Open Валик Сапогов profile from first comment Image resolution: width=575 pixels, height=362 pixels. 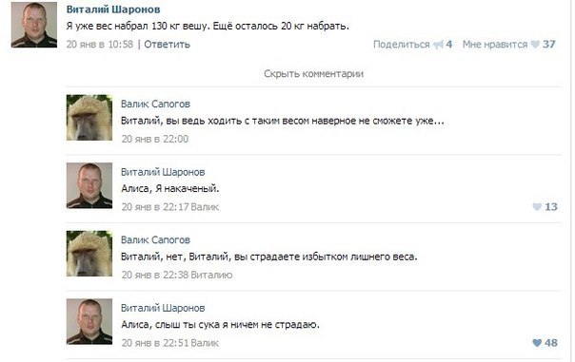pyautogui.click(x=155, y=104)
